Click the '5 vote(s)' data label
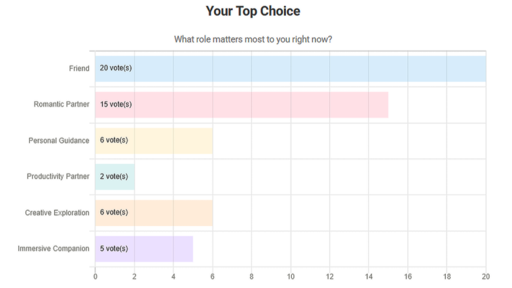 (114, 249)
